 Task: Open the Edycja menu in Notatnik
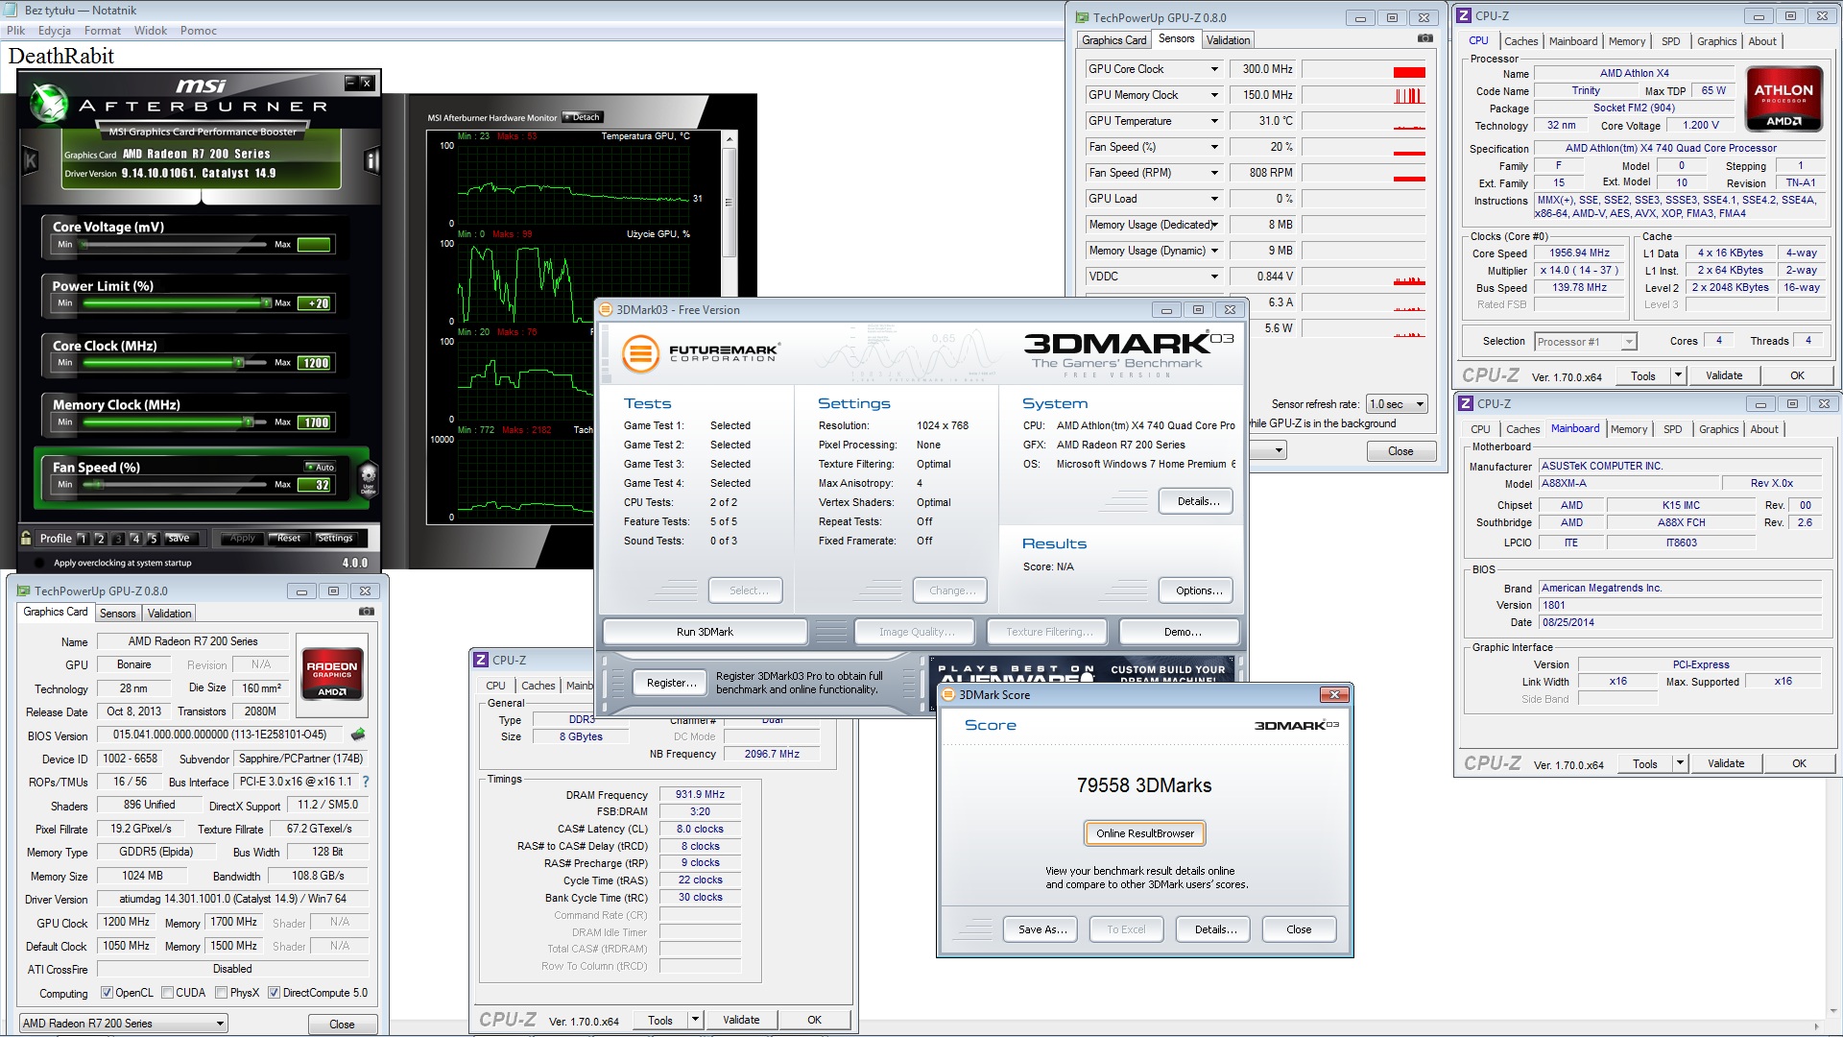[x=55, y=31]
